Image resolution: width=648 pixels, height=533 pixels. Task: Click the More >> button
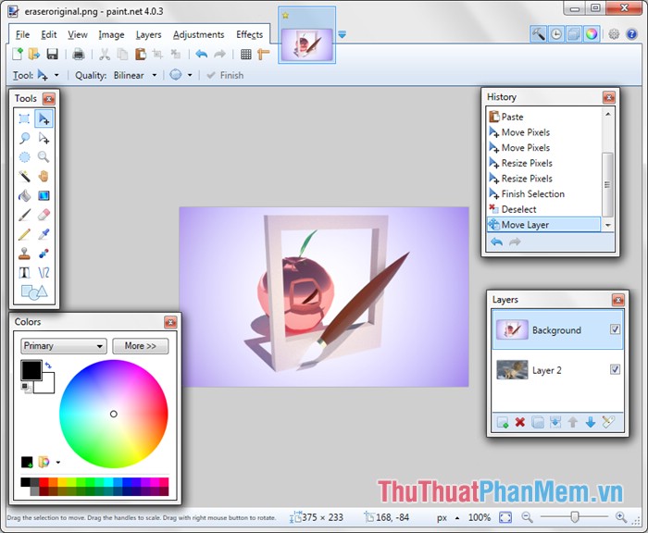click(x=141, y=346)
